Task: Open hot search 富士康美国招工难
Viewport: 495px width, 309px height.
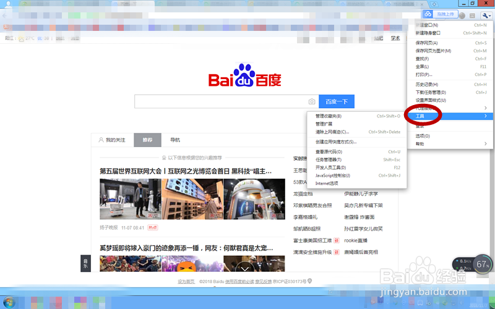Action: coord(312,240)
